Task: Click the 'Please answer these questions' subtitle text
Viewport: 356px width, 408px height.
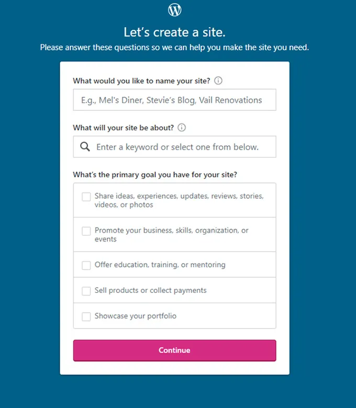Action: coord(174,48)
